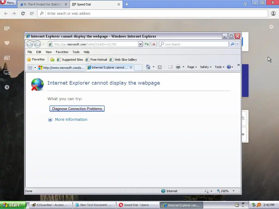Click the Print icon in IE

[x=178, y=67]
